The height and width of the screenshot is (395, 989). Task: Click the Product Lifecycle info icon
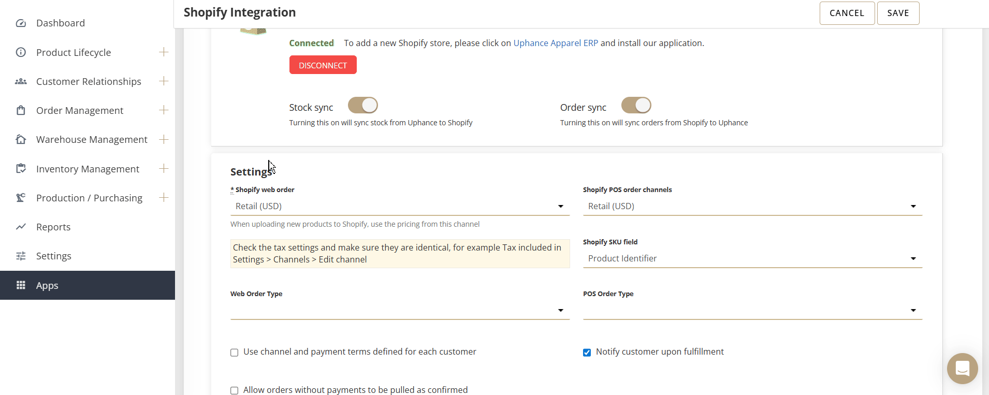point(21,52)
